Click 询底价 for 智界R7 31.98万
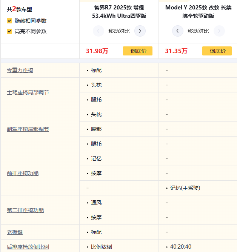The image size is (237, 252). pos(138,51)
